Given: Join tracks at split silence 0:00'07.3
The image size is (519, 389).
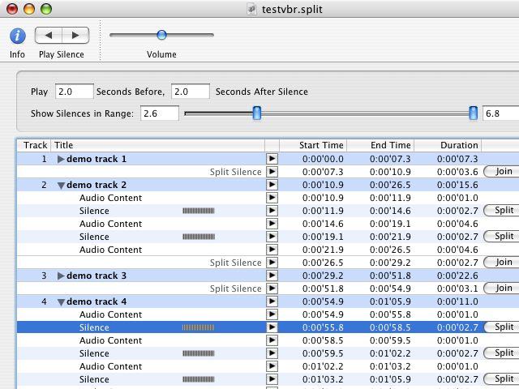Looking at the screenshot, I should click(x=503, y=172).
